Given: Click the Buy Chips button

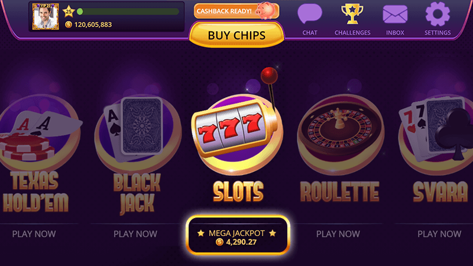Looking at the screenshot, I should [237, 35].
